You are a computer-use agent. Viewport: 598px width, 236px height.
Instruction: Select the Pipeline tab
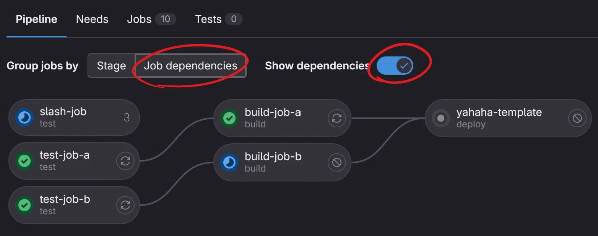36,19
